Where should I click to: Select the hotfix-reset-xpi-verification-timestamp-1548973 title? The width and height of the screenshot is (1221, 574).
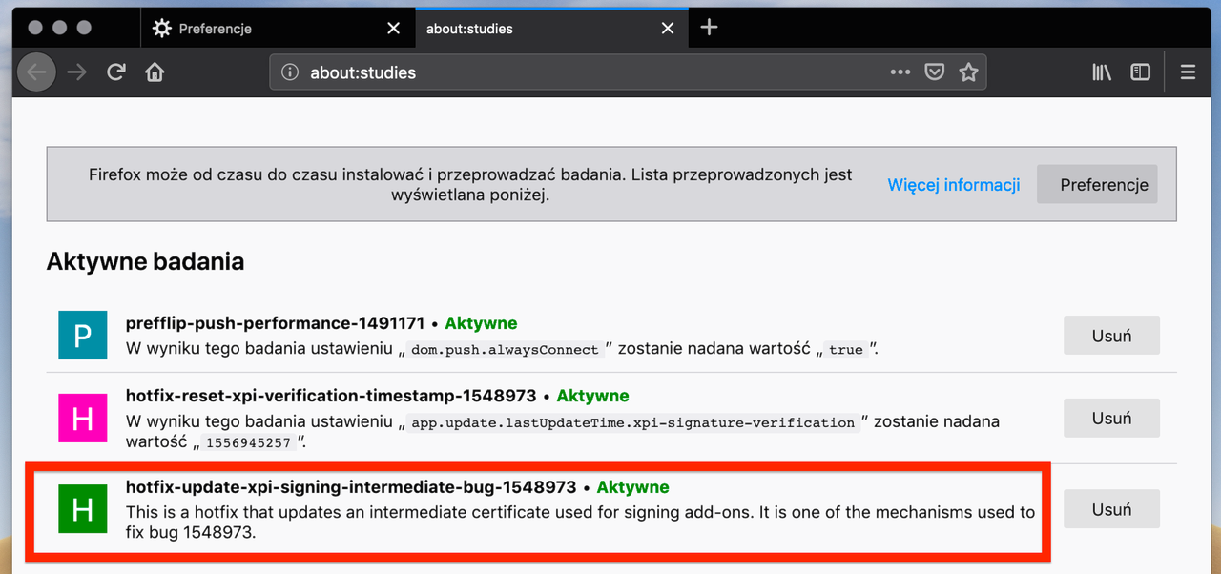tap(331, 396)
